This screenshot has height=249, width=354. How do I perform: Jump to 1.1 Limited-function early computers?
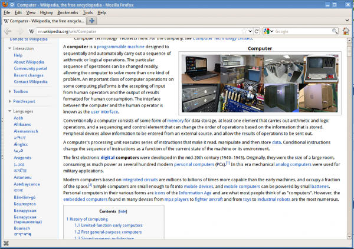[x=109, y=225]
